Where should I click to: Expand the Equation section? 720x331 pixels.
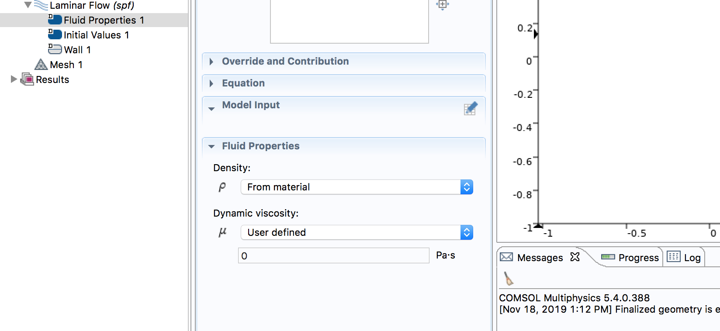(x=211, y=83)
